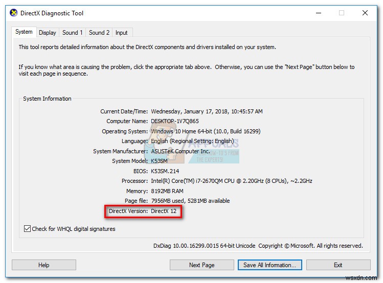Open the Input tab
Viewport: 383px width, 283px height.
click(121, 33)
